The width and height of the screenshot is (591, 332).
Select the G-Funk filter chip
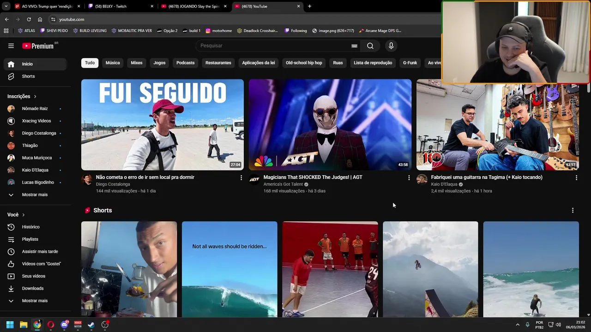(x=410, y=63)
